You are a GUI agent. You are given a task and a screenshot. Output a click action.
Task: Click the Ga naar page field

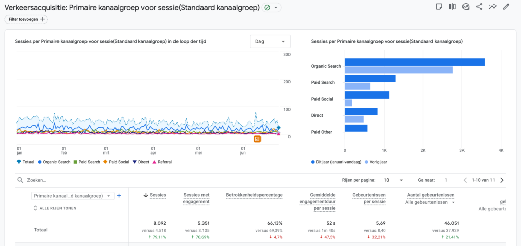coord(446,180)
